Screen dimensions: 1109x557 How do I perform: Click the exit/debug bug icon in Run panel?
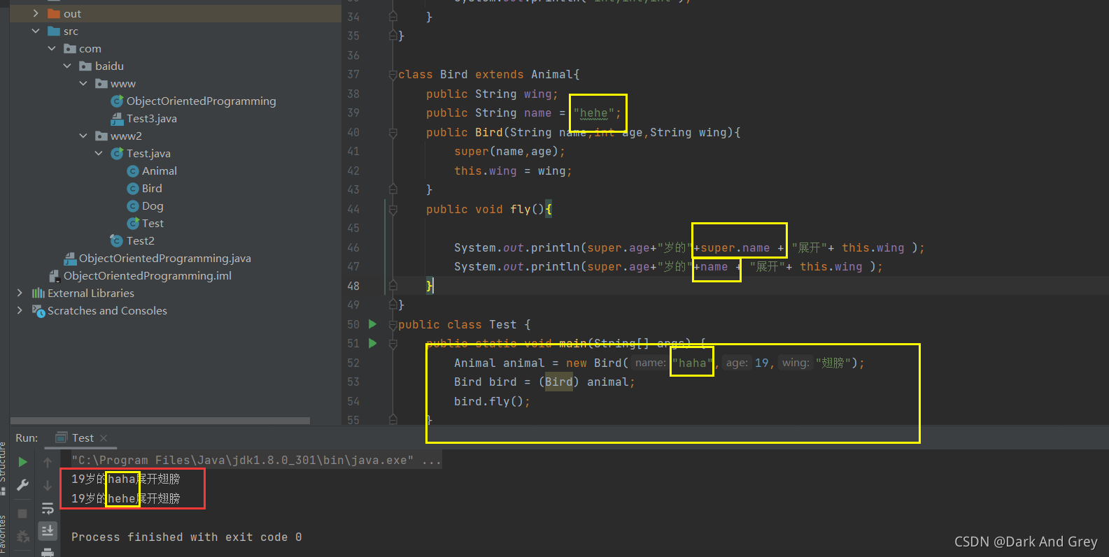(x=22, y=537)
